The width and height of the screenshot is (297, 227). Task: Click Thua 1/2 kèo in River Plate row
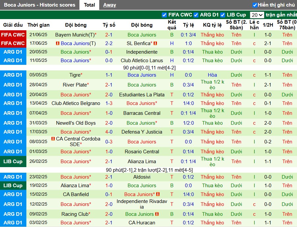pos(212,85)
